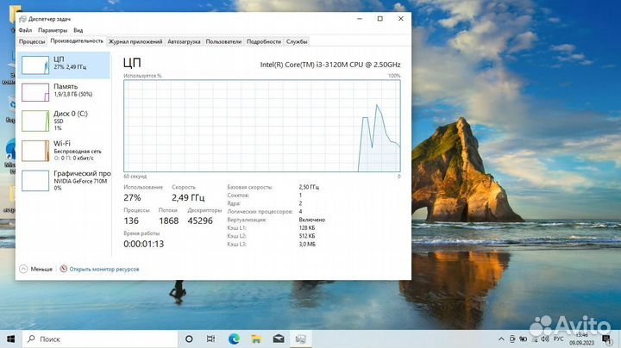
Task: Click Открыть монитор ресурсов link
Action: (104, 269)
